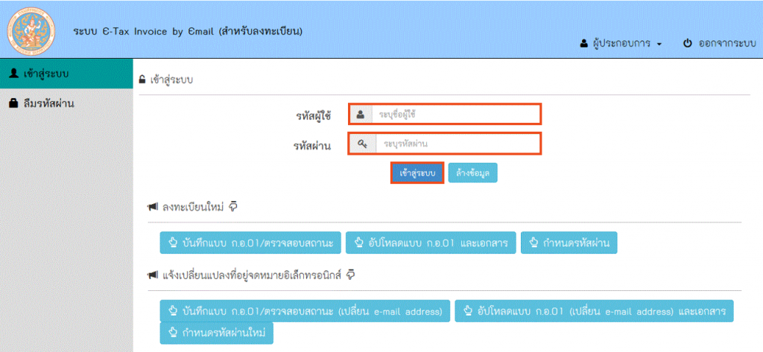The height and width of the screenshot is (352, 763).
Task: Click the person icon beside ผู้ประกอบการ
Action: point(584,43)
